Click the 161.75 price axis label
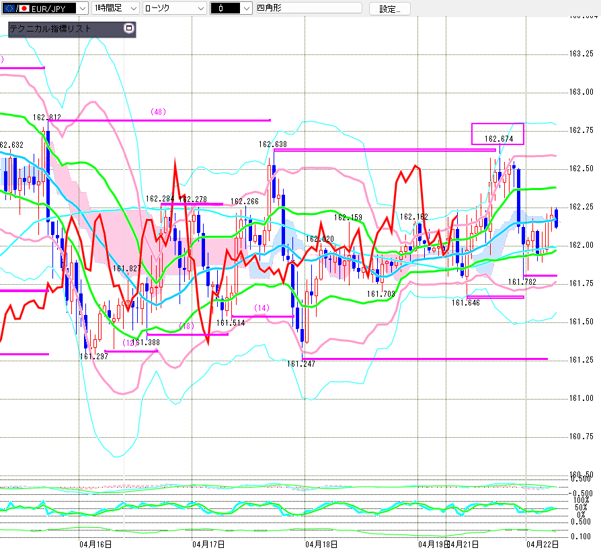The width and height of the screenshot is (601, 550). (x=581, y=283)
